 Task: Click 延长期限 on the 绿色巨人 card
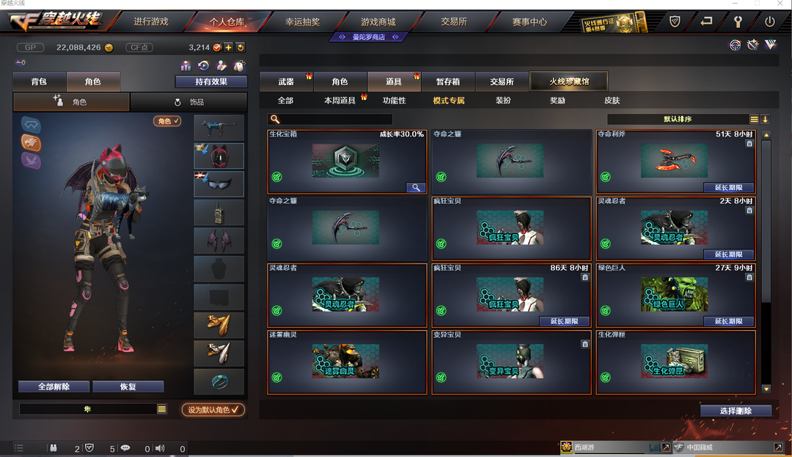728,321
